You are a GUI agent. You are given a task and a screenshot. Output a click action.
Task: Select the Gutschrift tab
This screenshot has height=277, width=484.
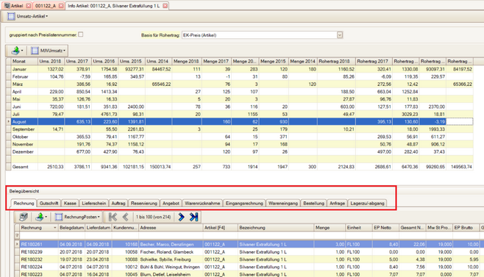point(49,204)
